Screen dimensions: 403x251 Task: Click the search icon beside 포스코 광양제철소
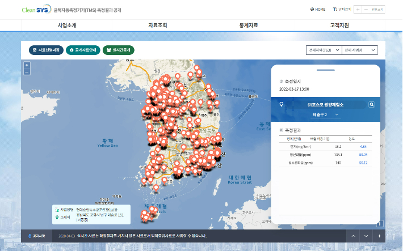371,105
